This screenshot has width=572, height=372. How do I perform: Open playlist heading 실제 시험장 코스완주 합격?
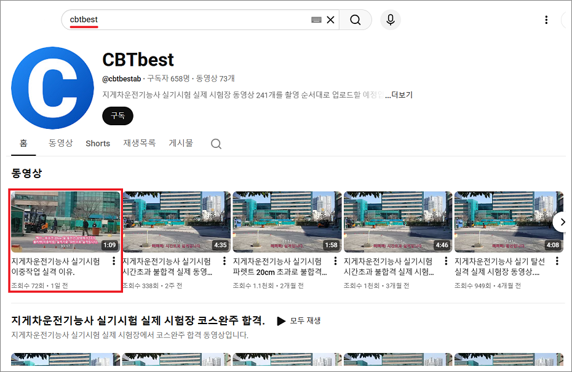click(138, 320)
